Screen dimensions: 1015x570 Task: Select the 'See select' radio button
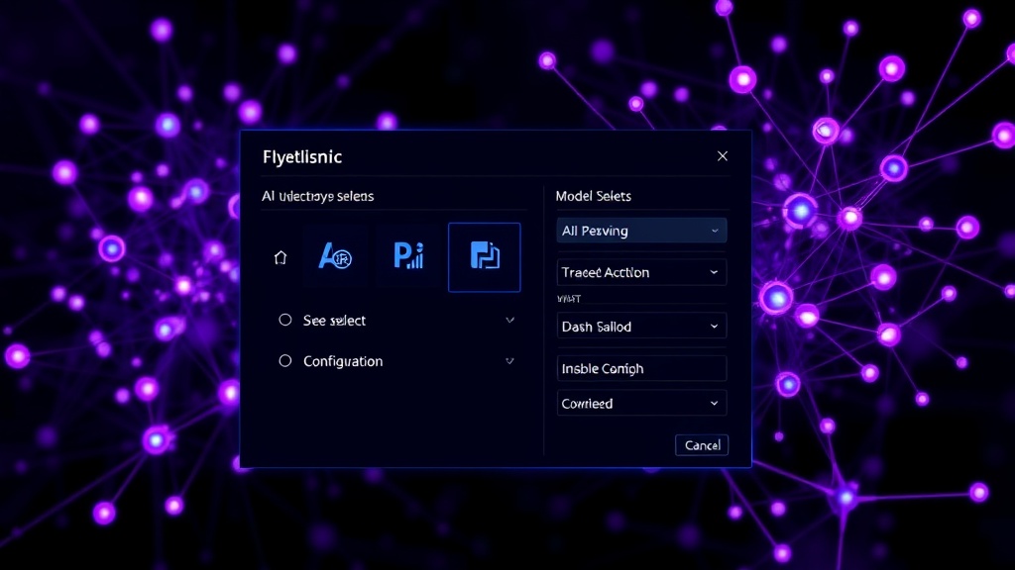click(284, 320)
